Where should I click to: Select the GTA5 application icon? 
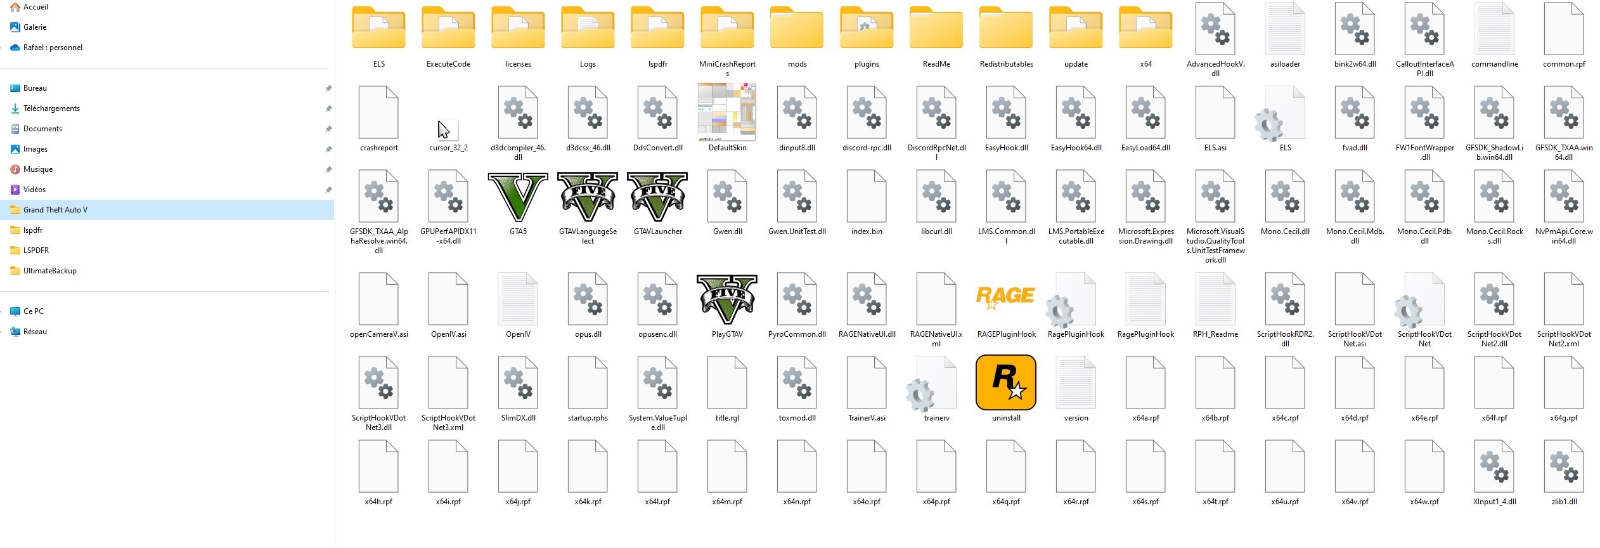click(518, 196)
